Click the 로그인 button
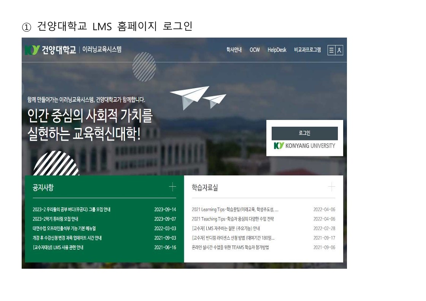This screenshot has width=426, height=301. (x=304, y=133)
